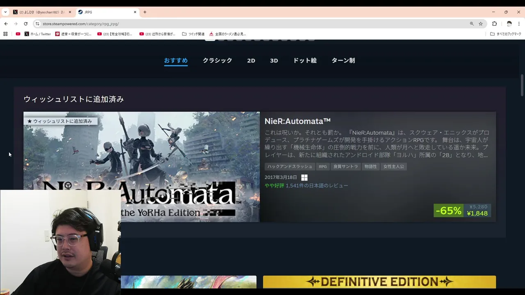The width and height of the screenshot is (525, 295).
Task: Open the zoom magnifier icon
Action: [x=472, y=24]
